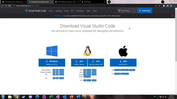Open OneNote from the taskbar
Screen dimensions: 177x99
tap(58, 97)
